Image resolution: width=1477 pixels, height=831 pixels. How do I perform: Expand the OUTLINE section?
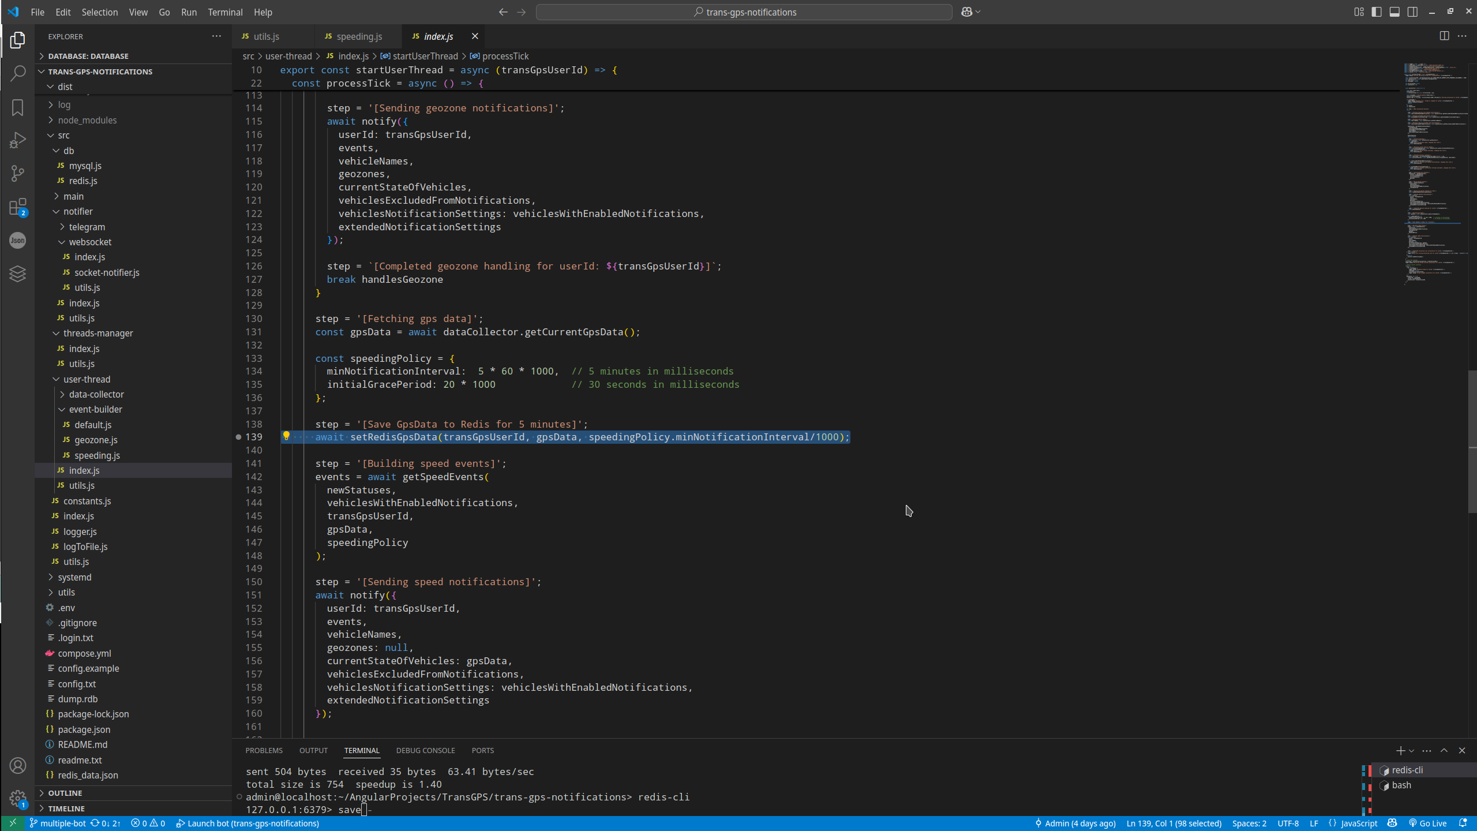(x=65, y=793)
